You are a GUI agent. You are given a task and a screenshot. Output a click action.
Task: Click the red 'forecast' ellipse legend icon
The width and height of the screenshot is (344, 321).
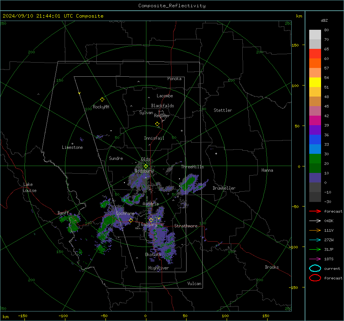(315, 278)
